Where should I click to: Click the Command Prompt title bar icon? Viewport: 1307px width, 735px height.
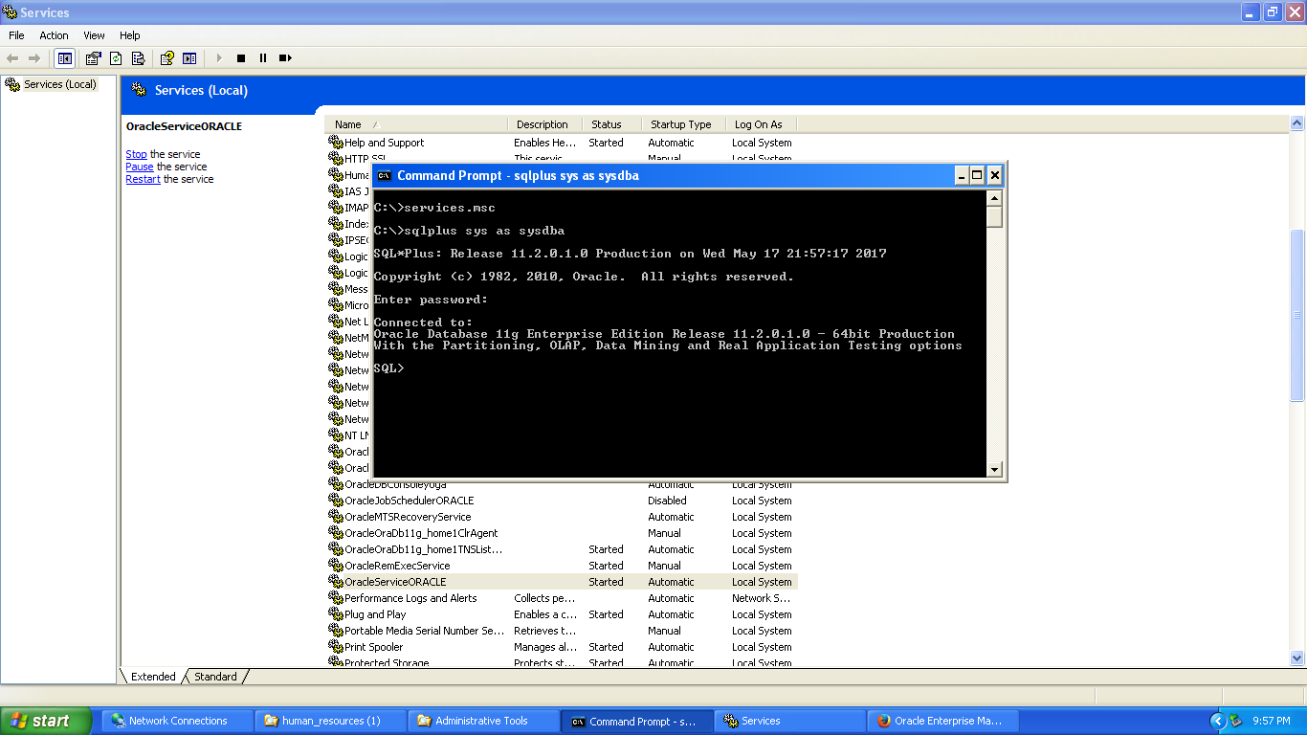[384, 175]
